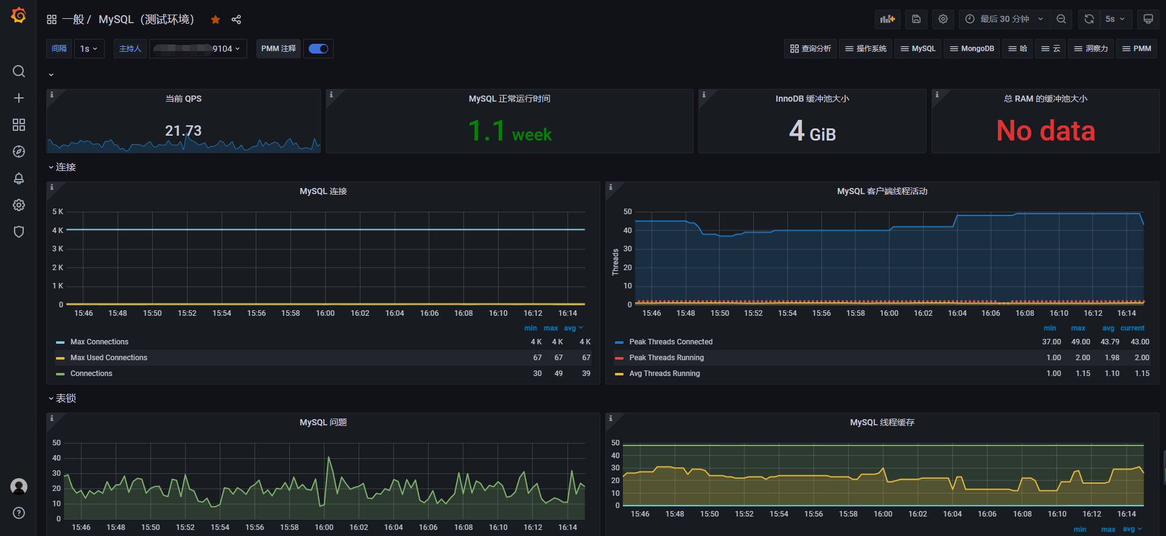Viewport: 1166px width, 536px height.
Task: Toggle Max Connections series visibility
Action: coord(99,342)
